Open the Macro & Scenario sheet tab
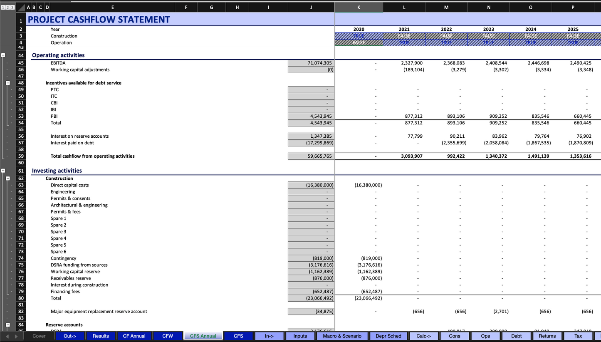This screenshot has width=601, height=342. 342,336
